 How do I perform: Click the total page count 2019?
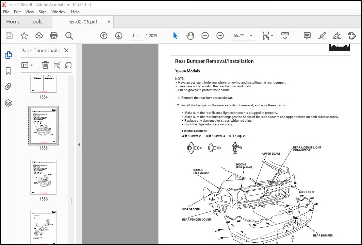153,36
